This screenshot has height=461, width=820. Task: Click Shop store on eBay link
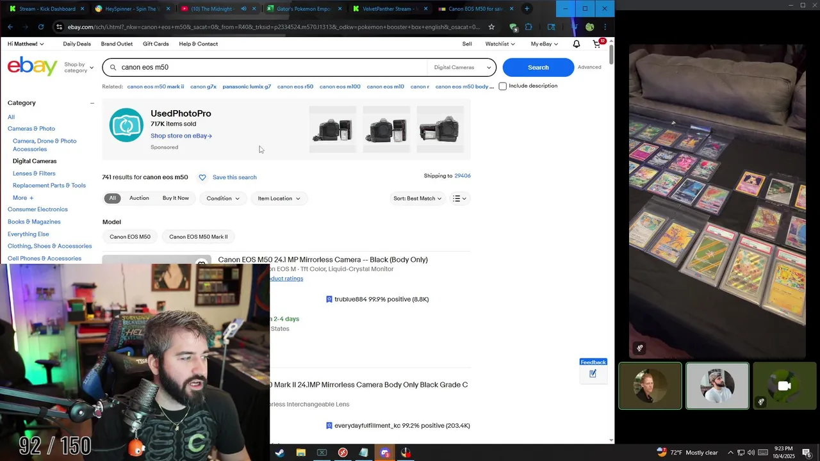pyautogui.click(x=181, y=136)
